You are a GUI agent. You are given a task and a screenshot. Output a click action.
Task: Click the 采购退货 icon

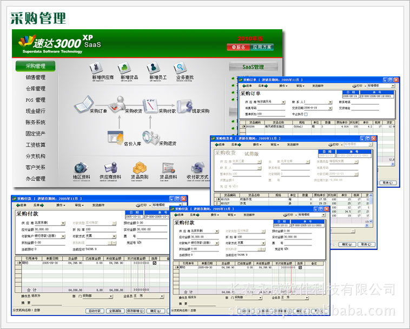(x=150, y=137)
